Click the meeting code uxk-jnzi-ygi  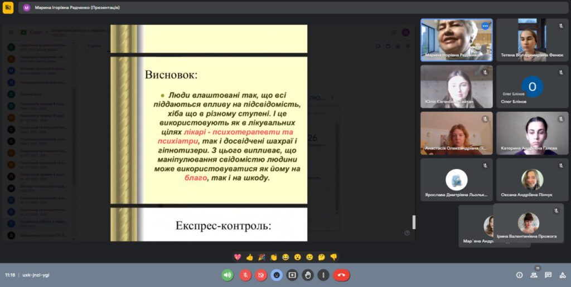coord(36,275)
